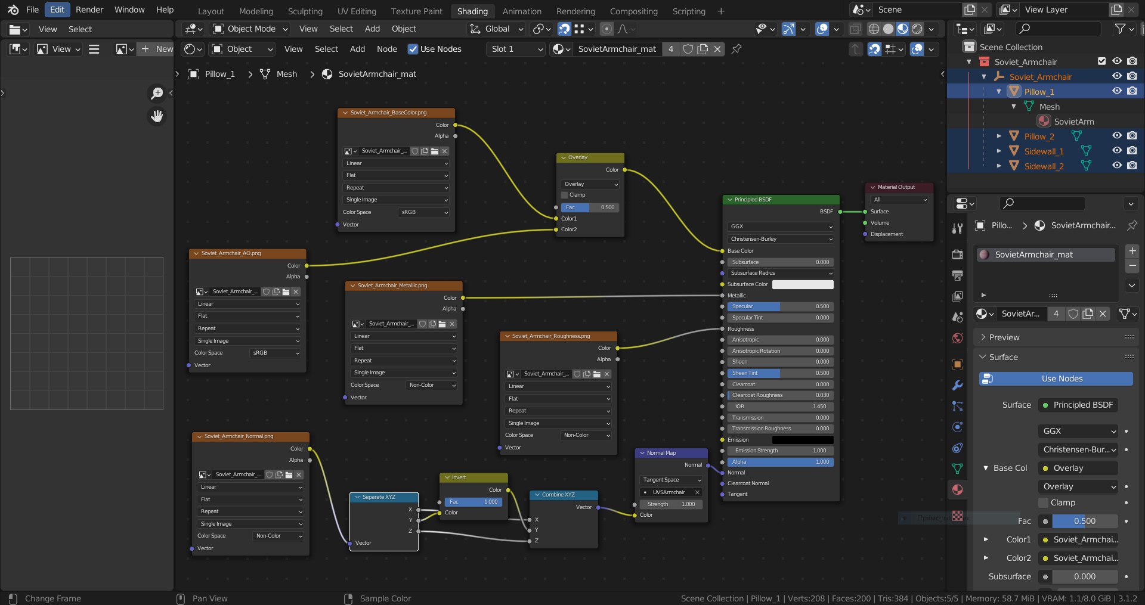Open the Global transform orientation dropdown
Screen dimensions: 1145x605
click(x=496, y=29)
